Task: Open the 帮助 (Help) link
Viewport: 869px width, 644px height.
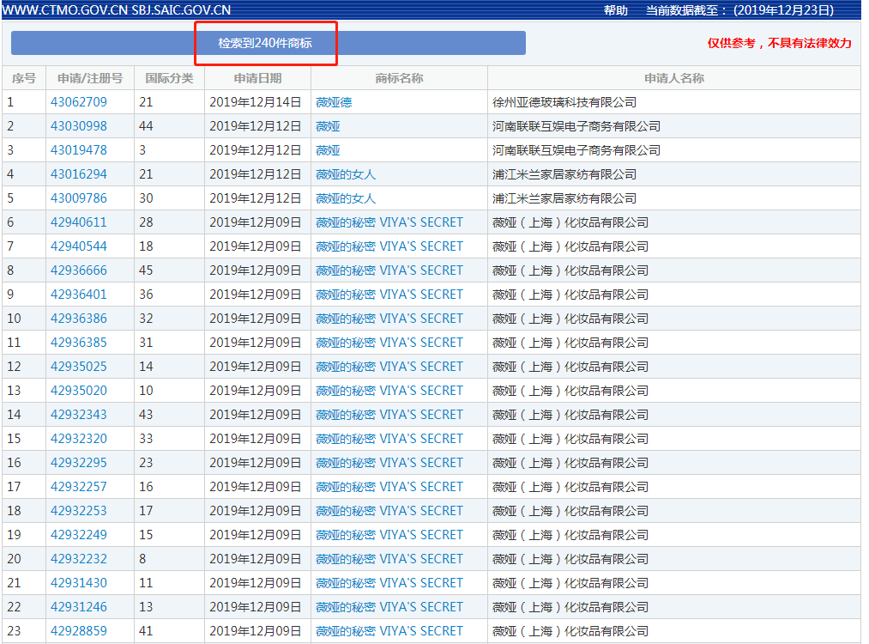Action: [613, 10]
